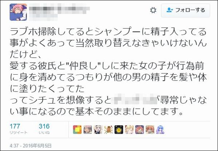Screen dimensions: 218x151
Task: Open the black avatar with yellow sun
Action: [119, 130]
